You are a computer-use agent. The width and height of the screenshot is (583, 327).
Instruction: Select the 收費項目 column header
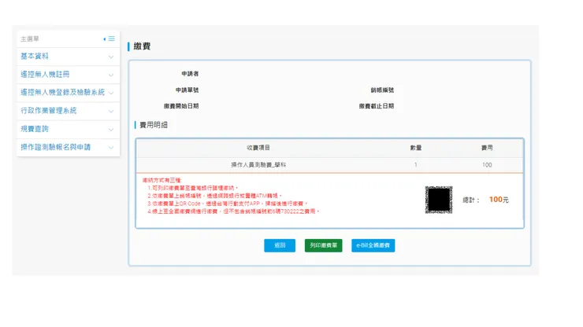coord(258,148)
